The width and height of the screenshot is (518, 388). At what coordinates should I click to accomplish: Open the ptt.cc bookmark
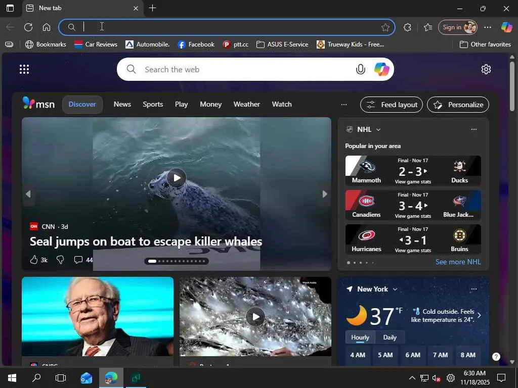coord(236,44)
